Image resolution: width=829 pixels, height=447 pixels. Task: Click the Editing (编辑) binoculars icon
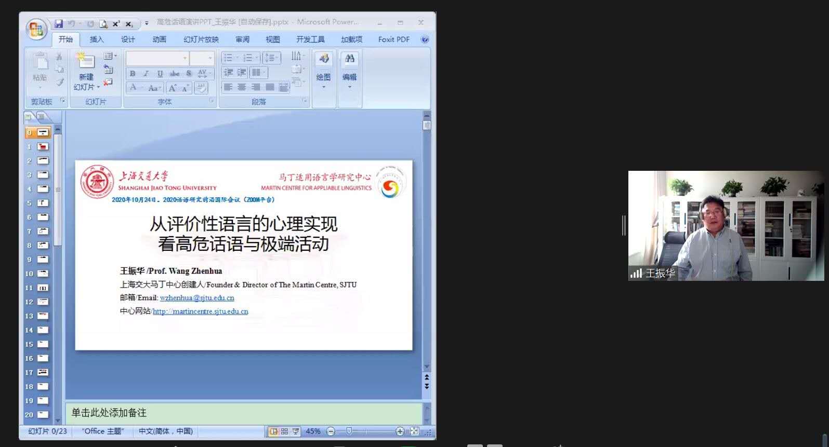349,59
